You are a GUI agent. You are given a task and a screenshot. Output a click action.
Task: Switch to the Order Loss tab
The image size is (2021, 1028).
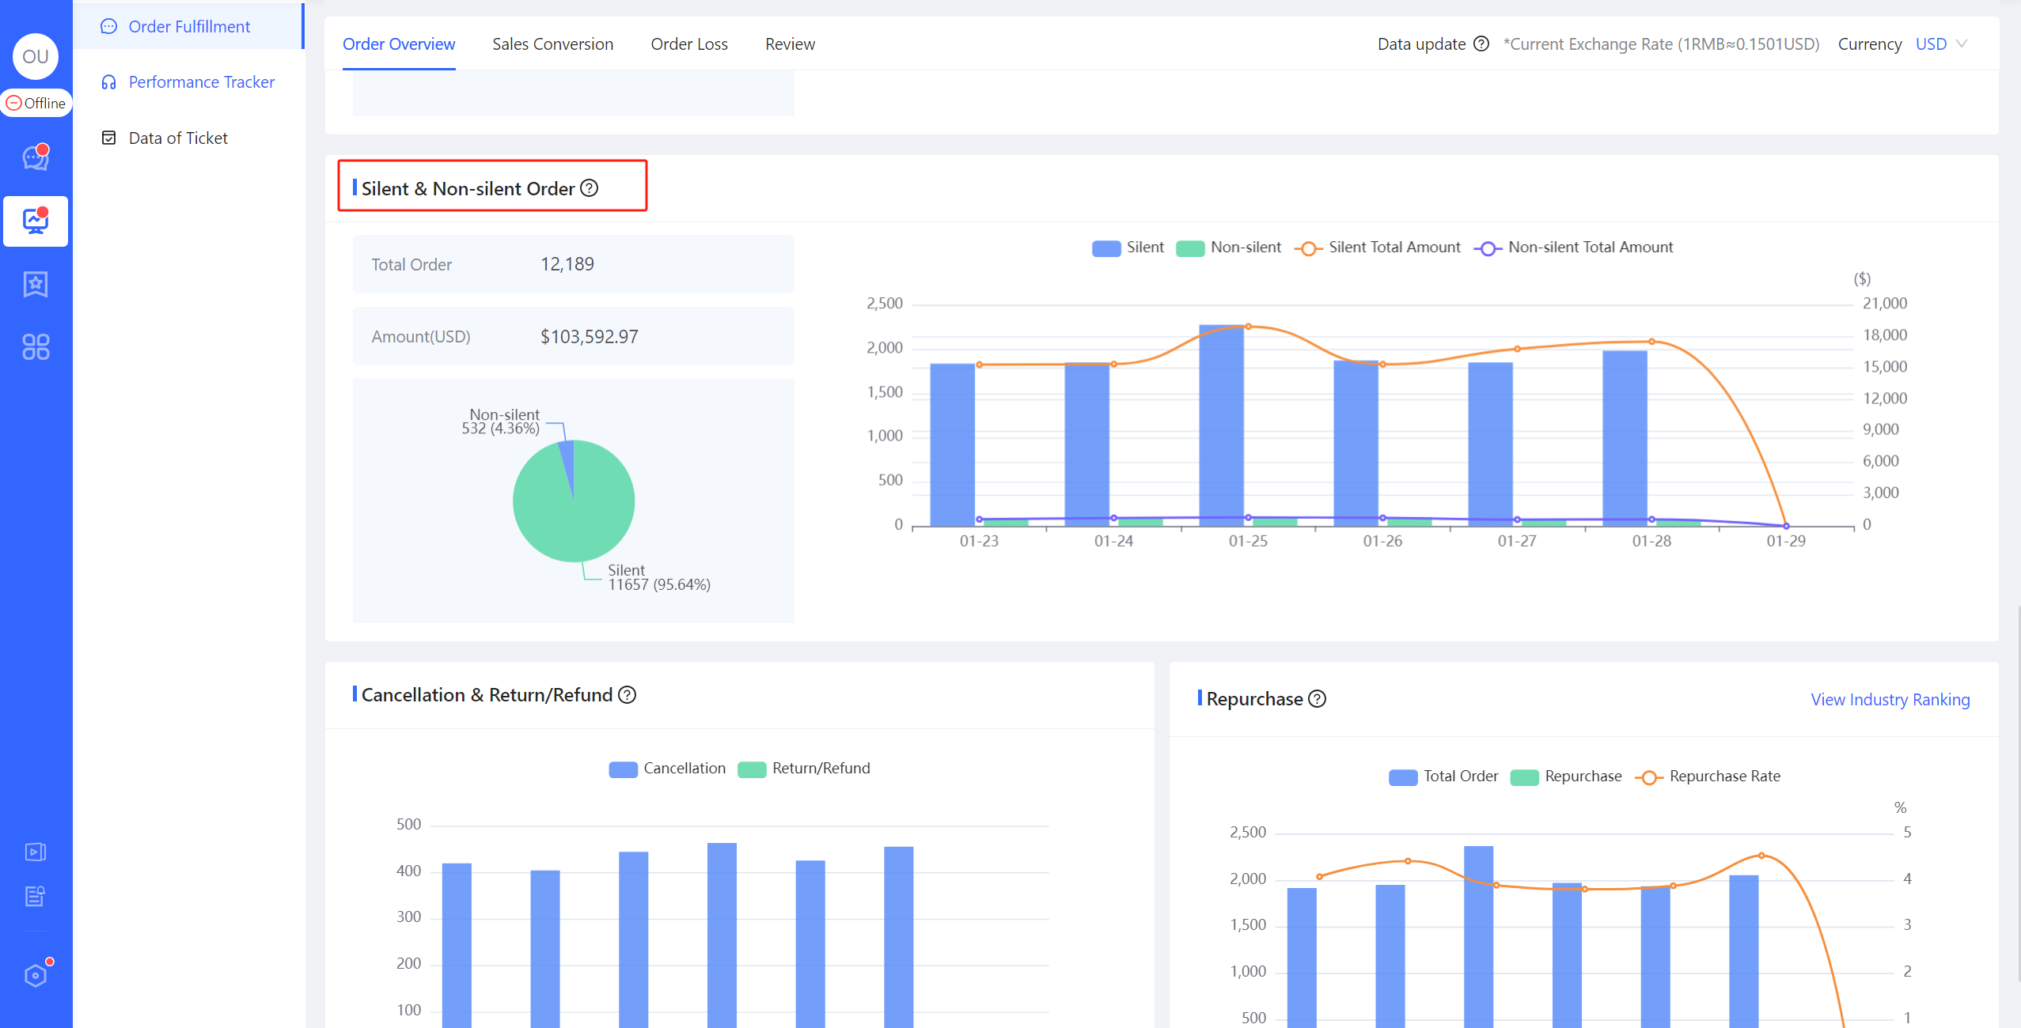coord(689,44)
